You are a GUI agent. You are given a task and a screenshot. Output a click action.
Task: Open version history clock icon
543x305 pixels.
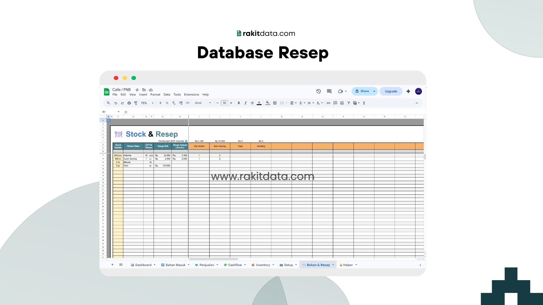pyautogui.click(x=318, y=91)
